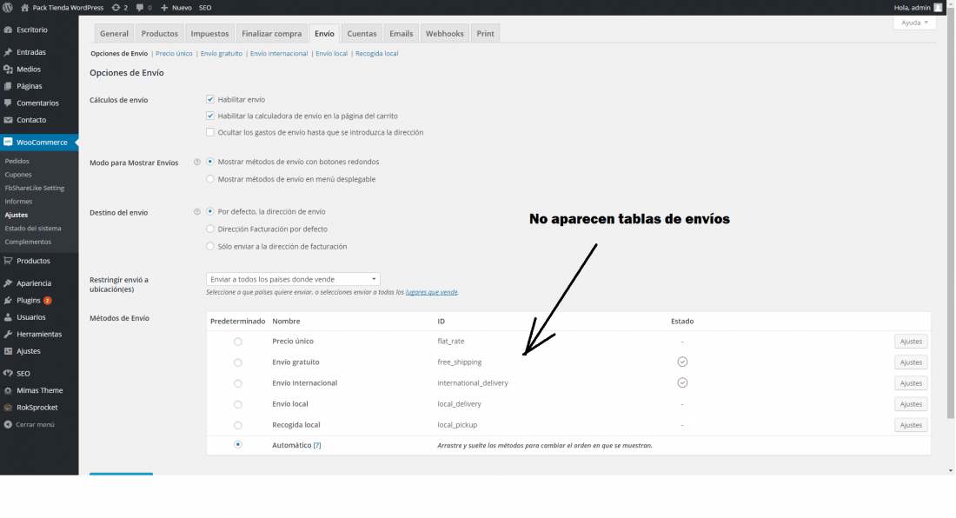Open Pedidos under WooCommerce submenu

click(17, 161)
